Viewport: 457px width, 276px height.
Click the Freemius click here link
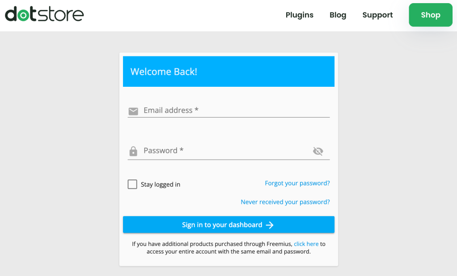pyautogui.click(x=306, y=244)
